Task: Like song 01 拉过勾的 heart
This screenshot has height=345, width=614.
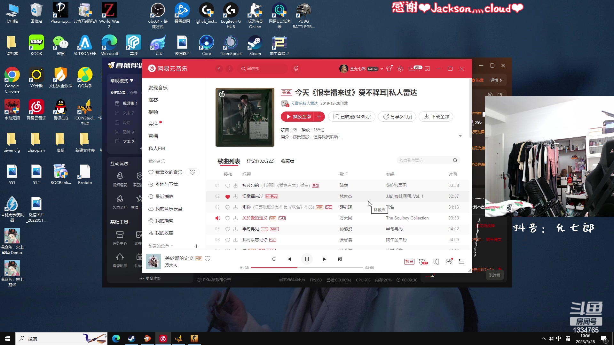Action: 228,186
